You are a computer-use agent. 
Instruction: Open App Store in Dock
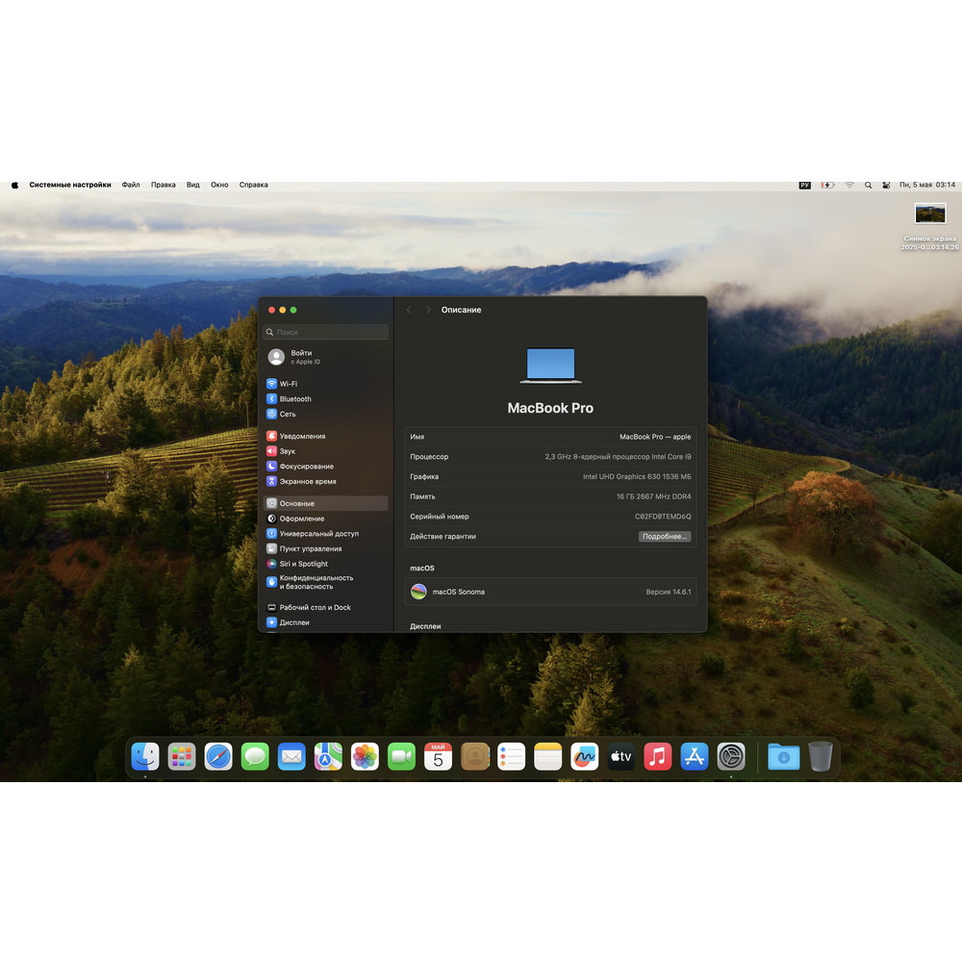(x=695, y=756)
